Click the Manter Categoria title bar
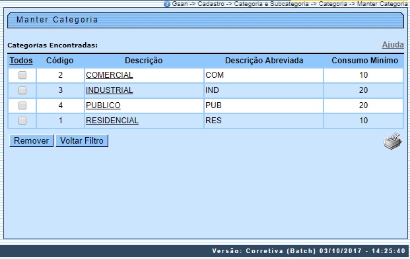 (x=205, y=20)
